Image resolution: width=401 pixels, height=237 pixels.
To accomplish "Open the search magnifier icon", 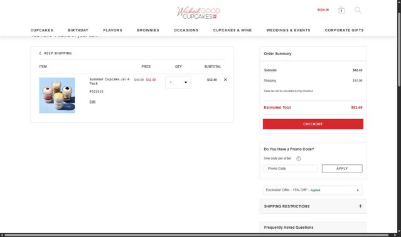I will tap(358, 10).
